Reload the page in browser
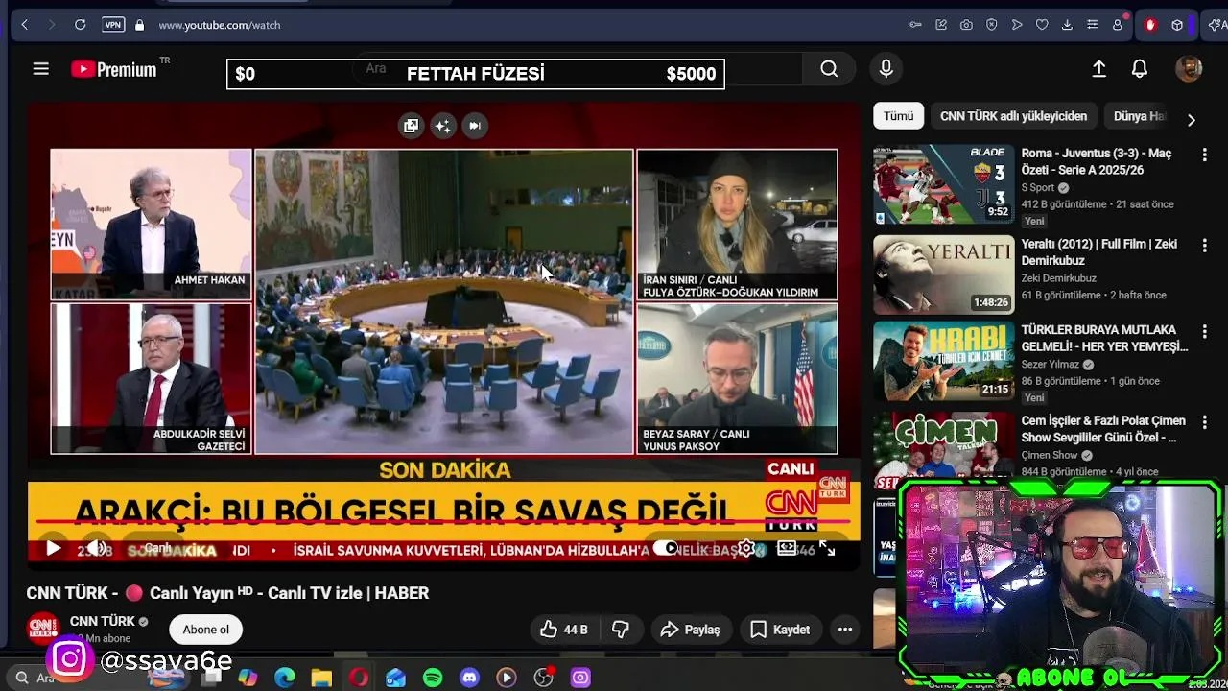 (x=81, y=25)
